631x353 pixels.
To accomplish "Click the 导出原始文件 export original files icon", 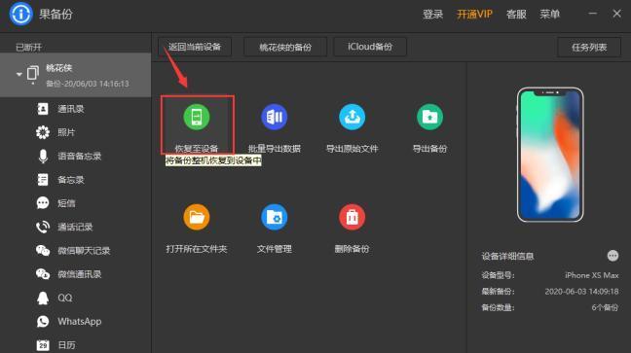I will [x=353, y=117].
